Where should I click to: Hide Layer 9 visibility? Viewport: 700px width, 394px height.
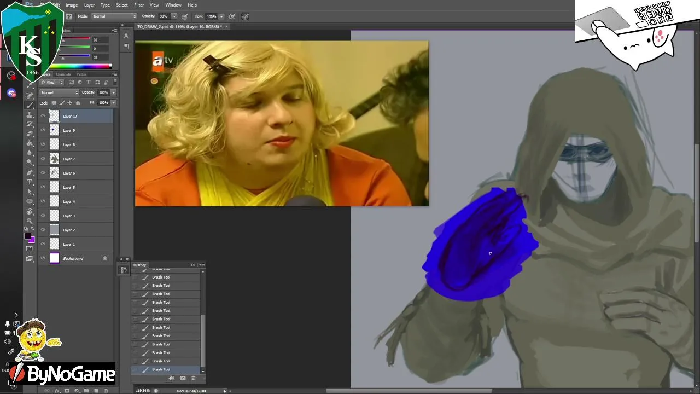coord(43,130)
